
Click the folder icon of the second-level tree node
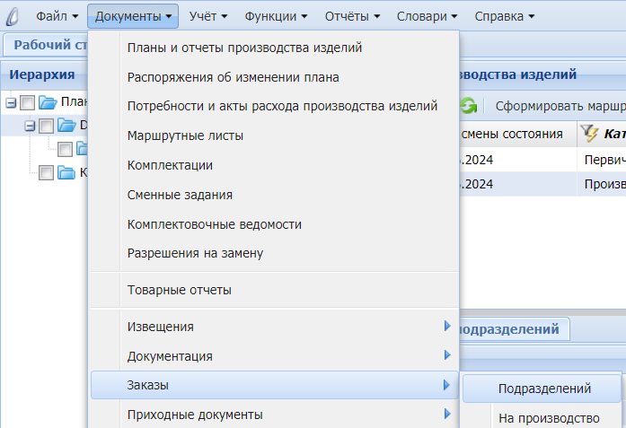tap(66, 126)
